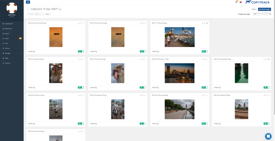
Task: Click add Tag on Yokohama-118.jpg
Action: [155, 87]
